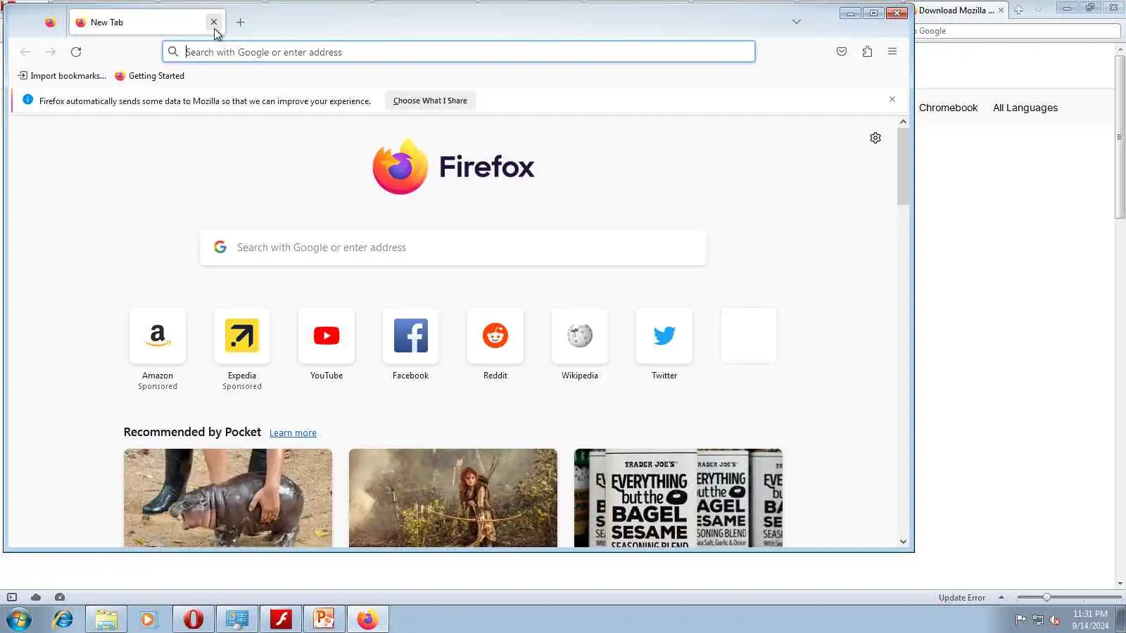
Task: Open PowerPoint from the taskbar
Action: 324,620
